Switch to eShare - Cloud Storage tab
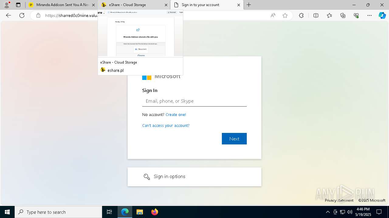Screen dimensions: 389x218 click(x=134, y=5)
